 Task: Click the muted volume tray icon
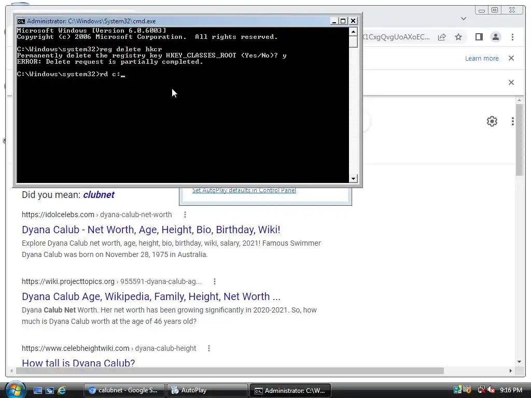(492, 390)
